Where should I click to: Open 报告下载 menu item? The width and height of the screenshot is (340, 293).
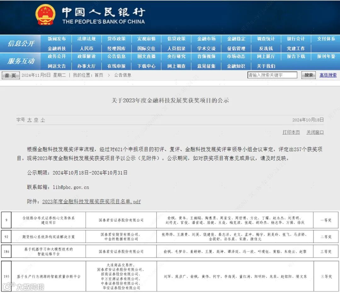click(x=296, y=56)
